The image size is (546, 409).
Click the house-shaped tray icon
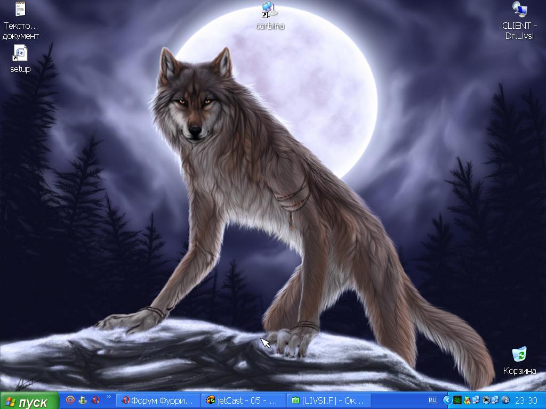[x=467, y=400]
